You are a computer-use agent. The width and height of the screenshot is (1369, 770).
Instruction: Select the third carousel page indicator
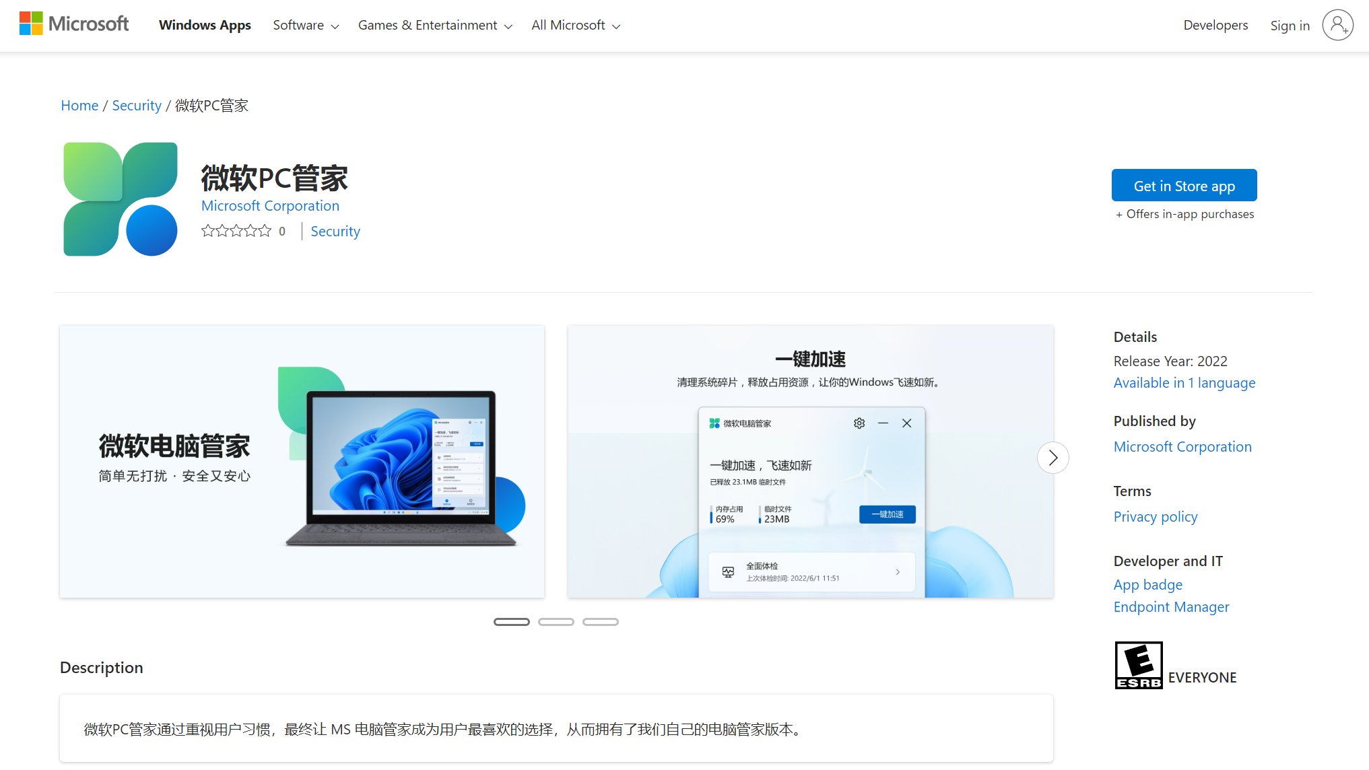[601, 622]
